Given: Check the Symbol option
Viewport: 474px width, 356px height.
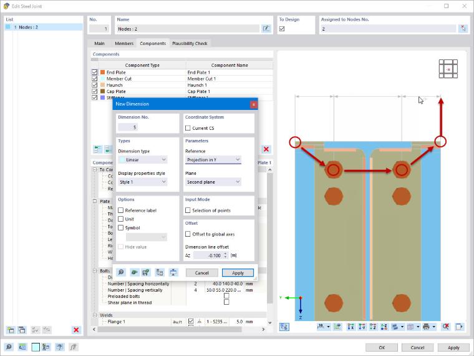Looking at the screenshot, I should [121, 227].
